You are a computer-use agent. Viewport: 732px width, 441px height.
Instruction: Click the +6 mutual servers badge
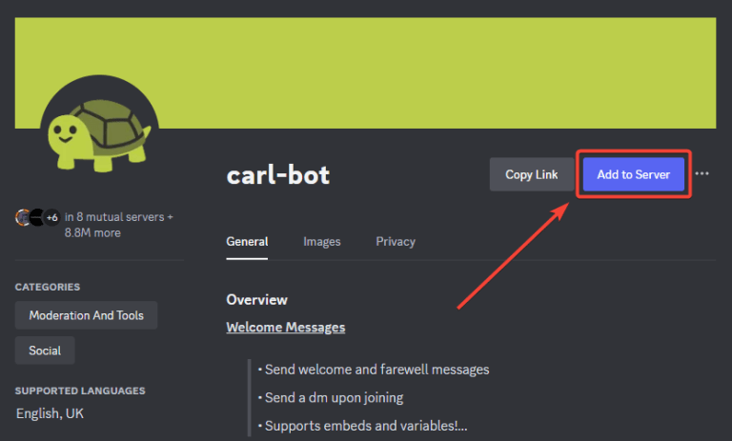pyautogui.click(x=51, y=217)
